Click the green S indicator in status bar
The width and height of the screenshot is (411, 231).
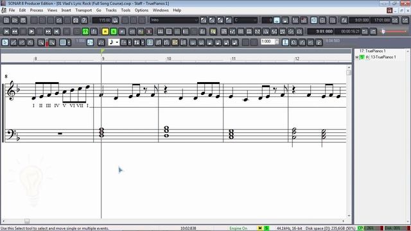pyautogui.click(x=267, y=228)
